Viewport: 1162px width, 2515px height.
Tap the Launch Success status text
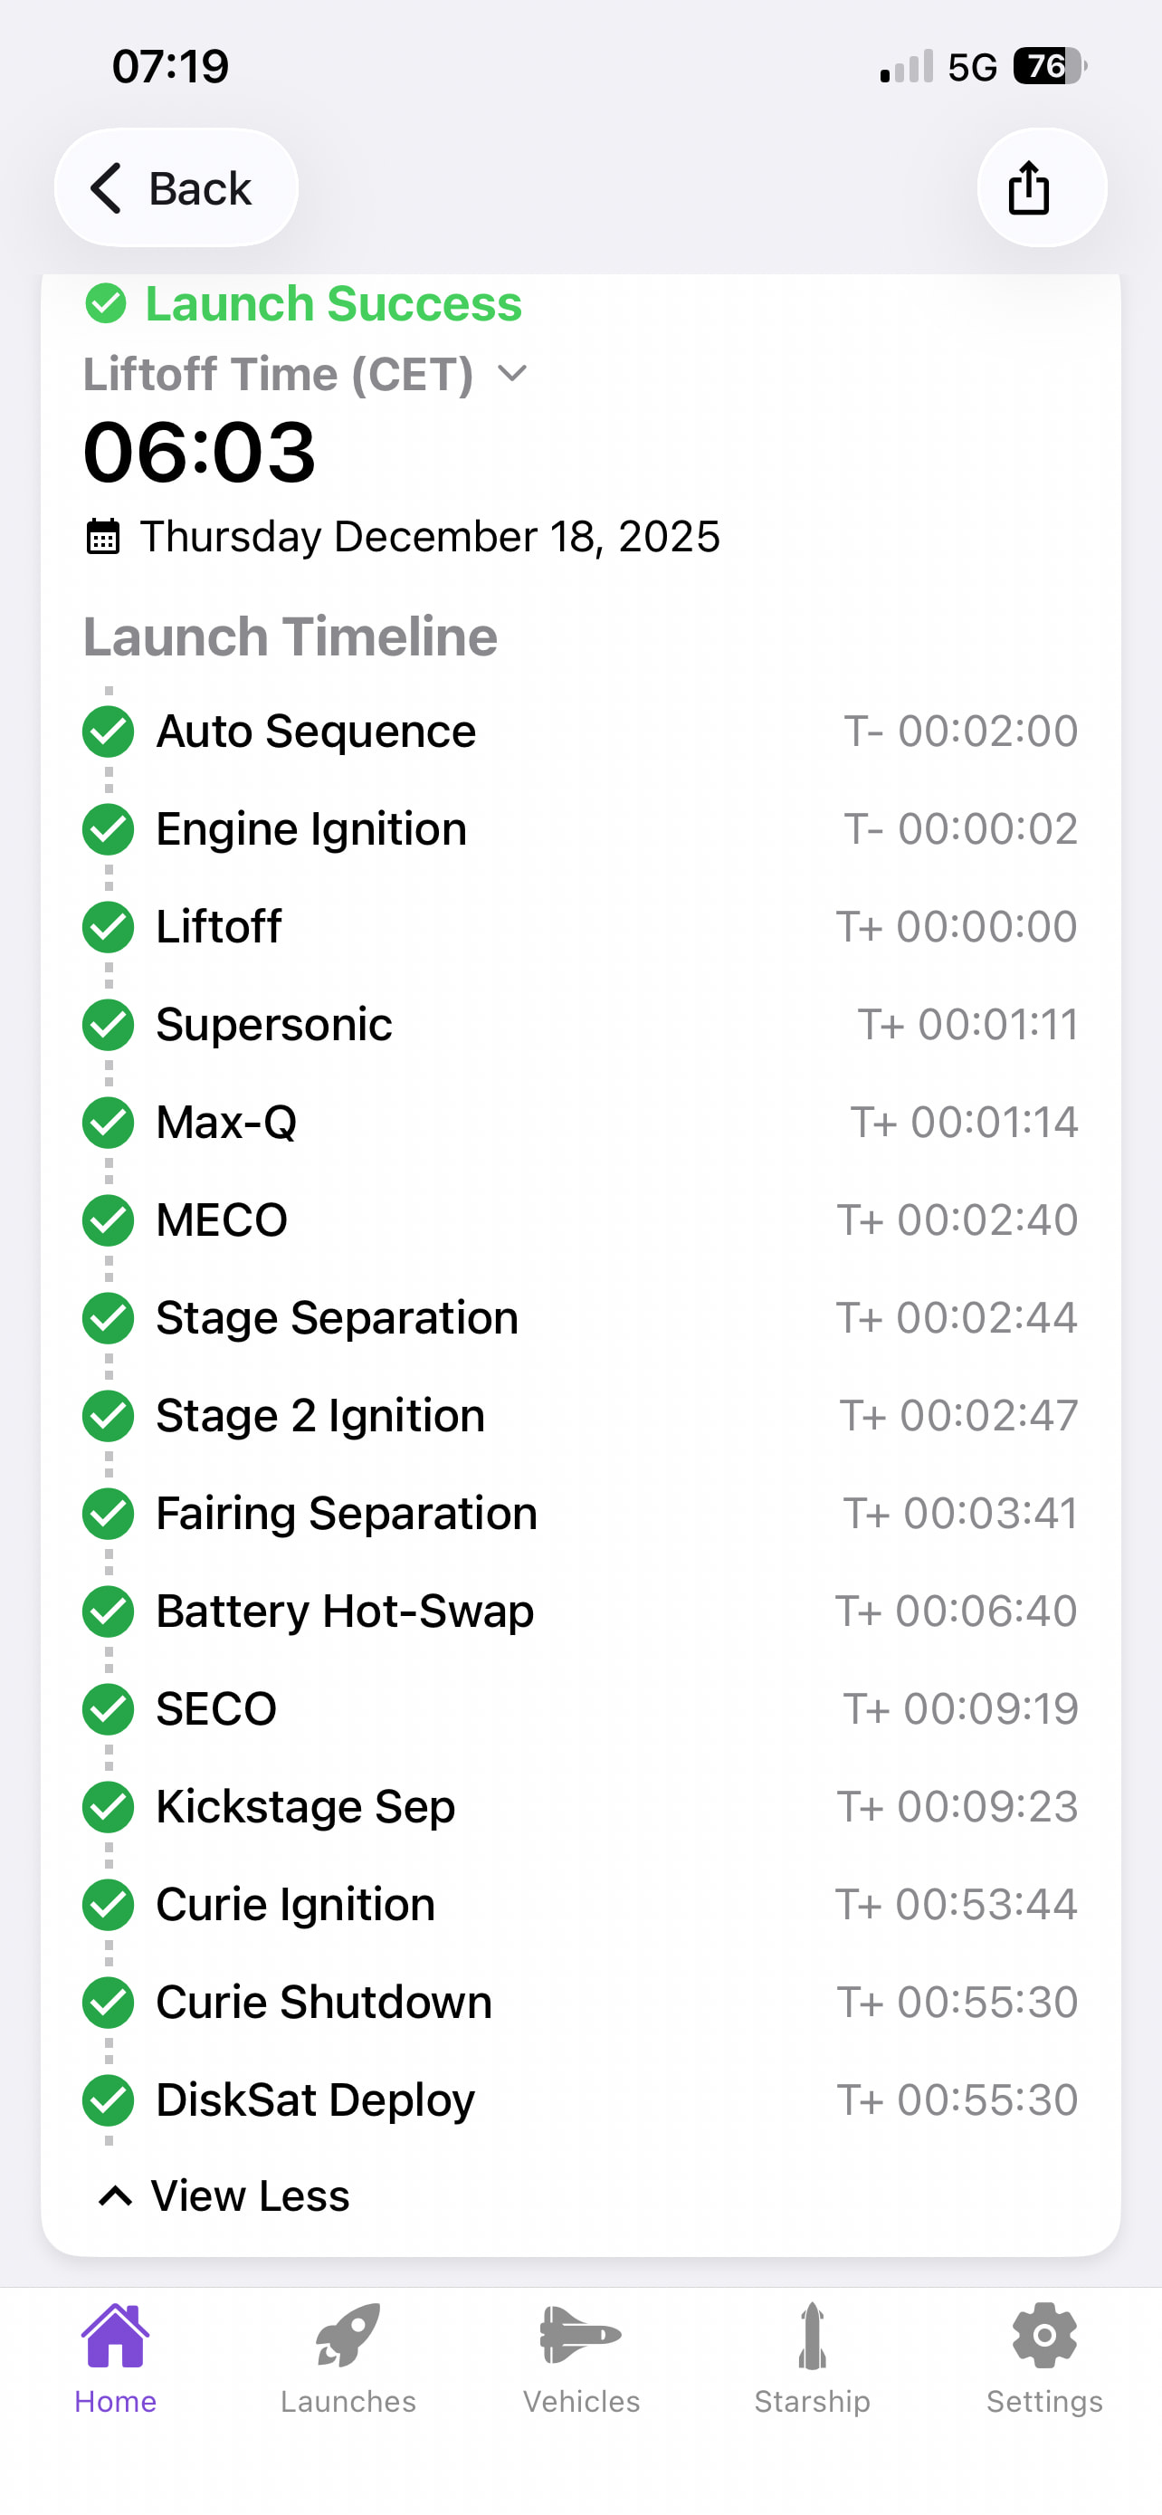pos(333,303)
